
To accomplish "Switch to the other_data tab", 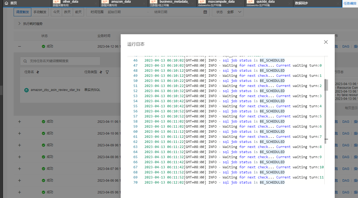I will pyautogui.click(x=75, y=3).
